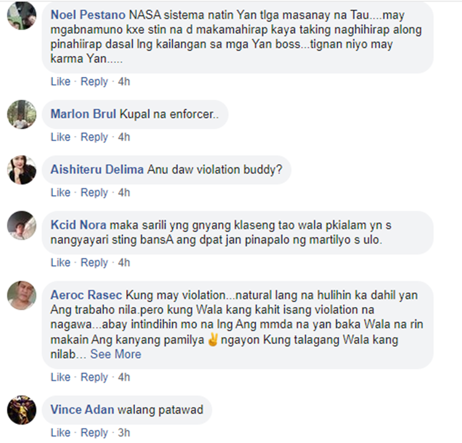
Task: Open Aishiteru Delima's name link
Action: 97,170
